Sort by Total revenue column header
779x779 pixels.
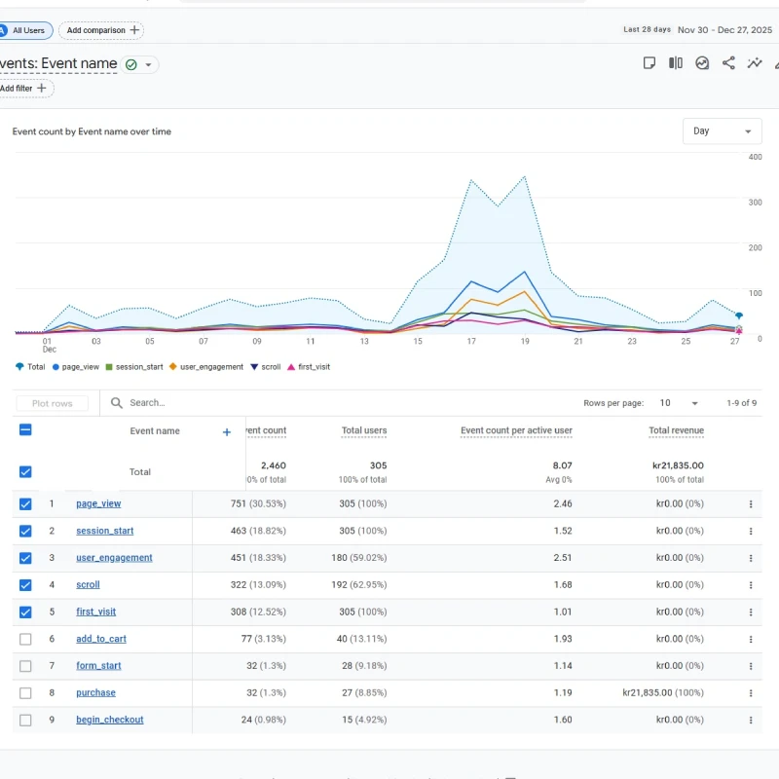point(676,430)
